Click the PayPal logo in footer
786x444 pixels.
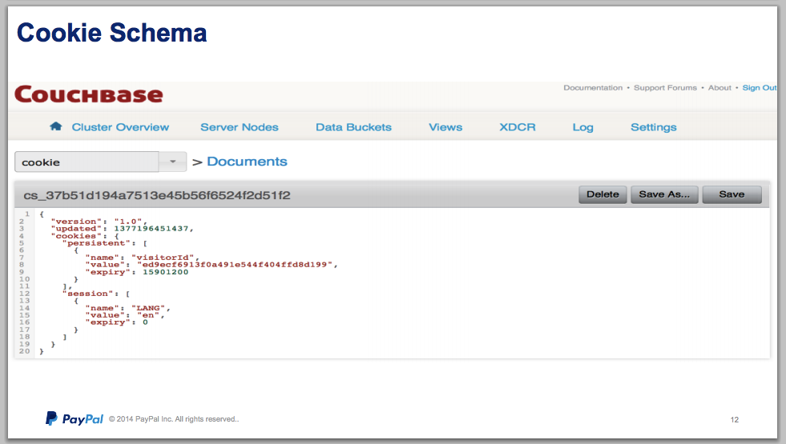75,418
